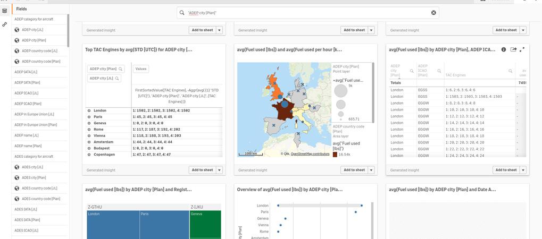This screenshot has height=239, width=542.
Task: Select the ADES IATA [Plan] field
Action: 39,220
